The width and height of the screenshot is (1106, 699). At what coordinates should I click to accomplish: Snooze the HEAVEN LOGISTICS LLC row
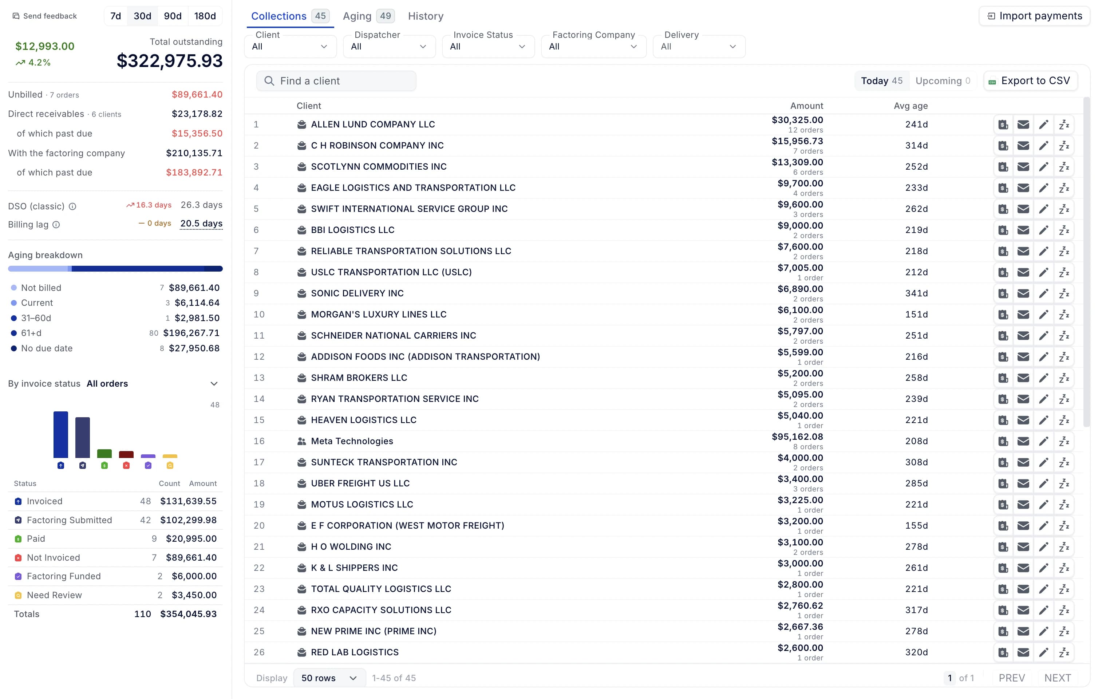pos(1064,420)
